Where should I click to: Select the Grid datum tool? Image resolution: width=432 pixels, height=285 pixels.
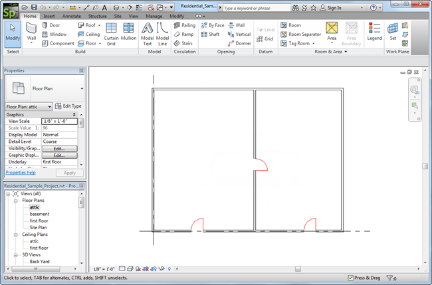(x=265, y=39)
